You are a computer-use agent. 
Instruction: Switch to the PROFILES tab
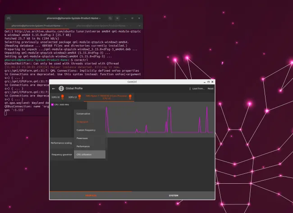(x=91, y=195)
